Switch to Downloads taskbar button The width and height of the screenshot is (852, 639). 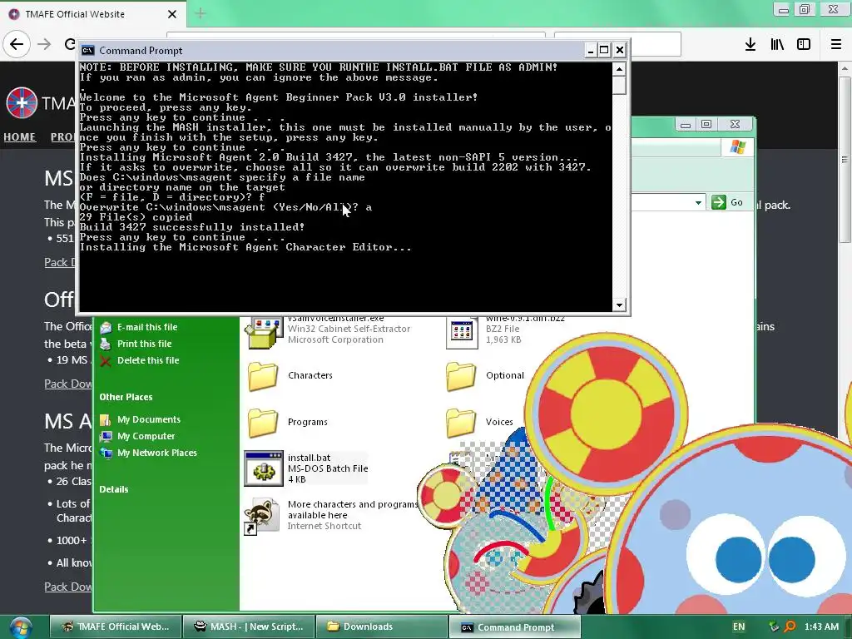click(x=381, y=627)
